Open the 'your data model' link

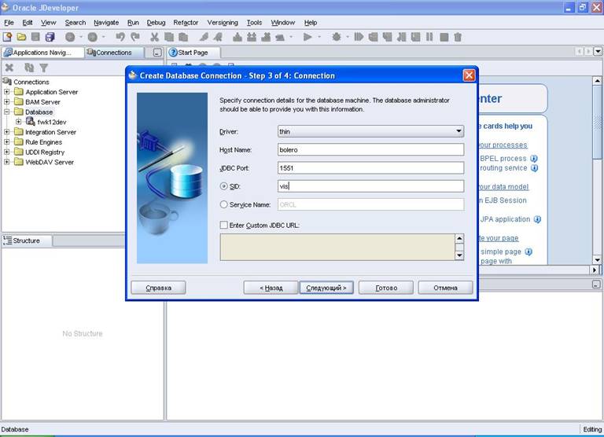tap(503, 187)
